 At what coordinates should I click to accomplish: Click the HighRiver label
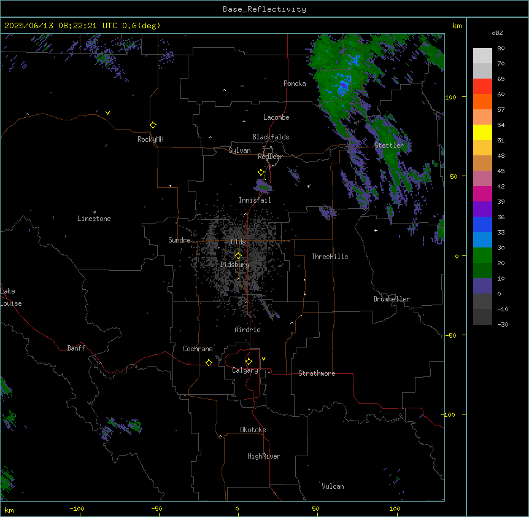tap(264, 456)
